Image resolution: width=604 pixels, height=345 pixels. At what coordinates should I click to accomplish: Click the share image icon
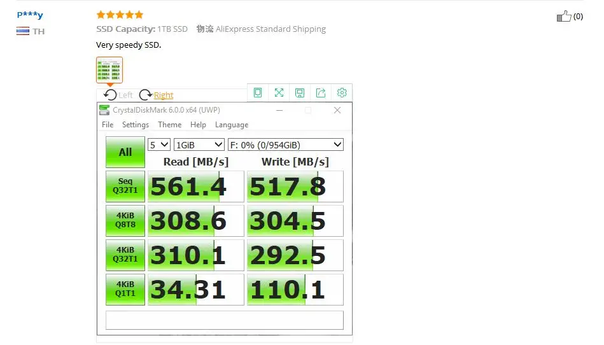tap(321, 93)
